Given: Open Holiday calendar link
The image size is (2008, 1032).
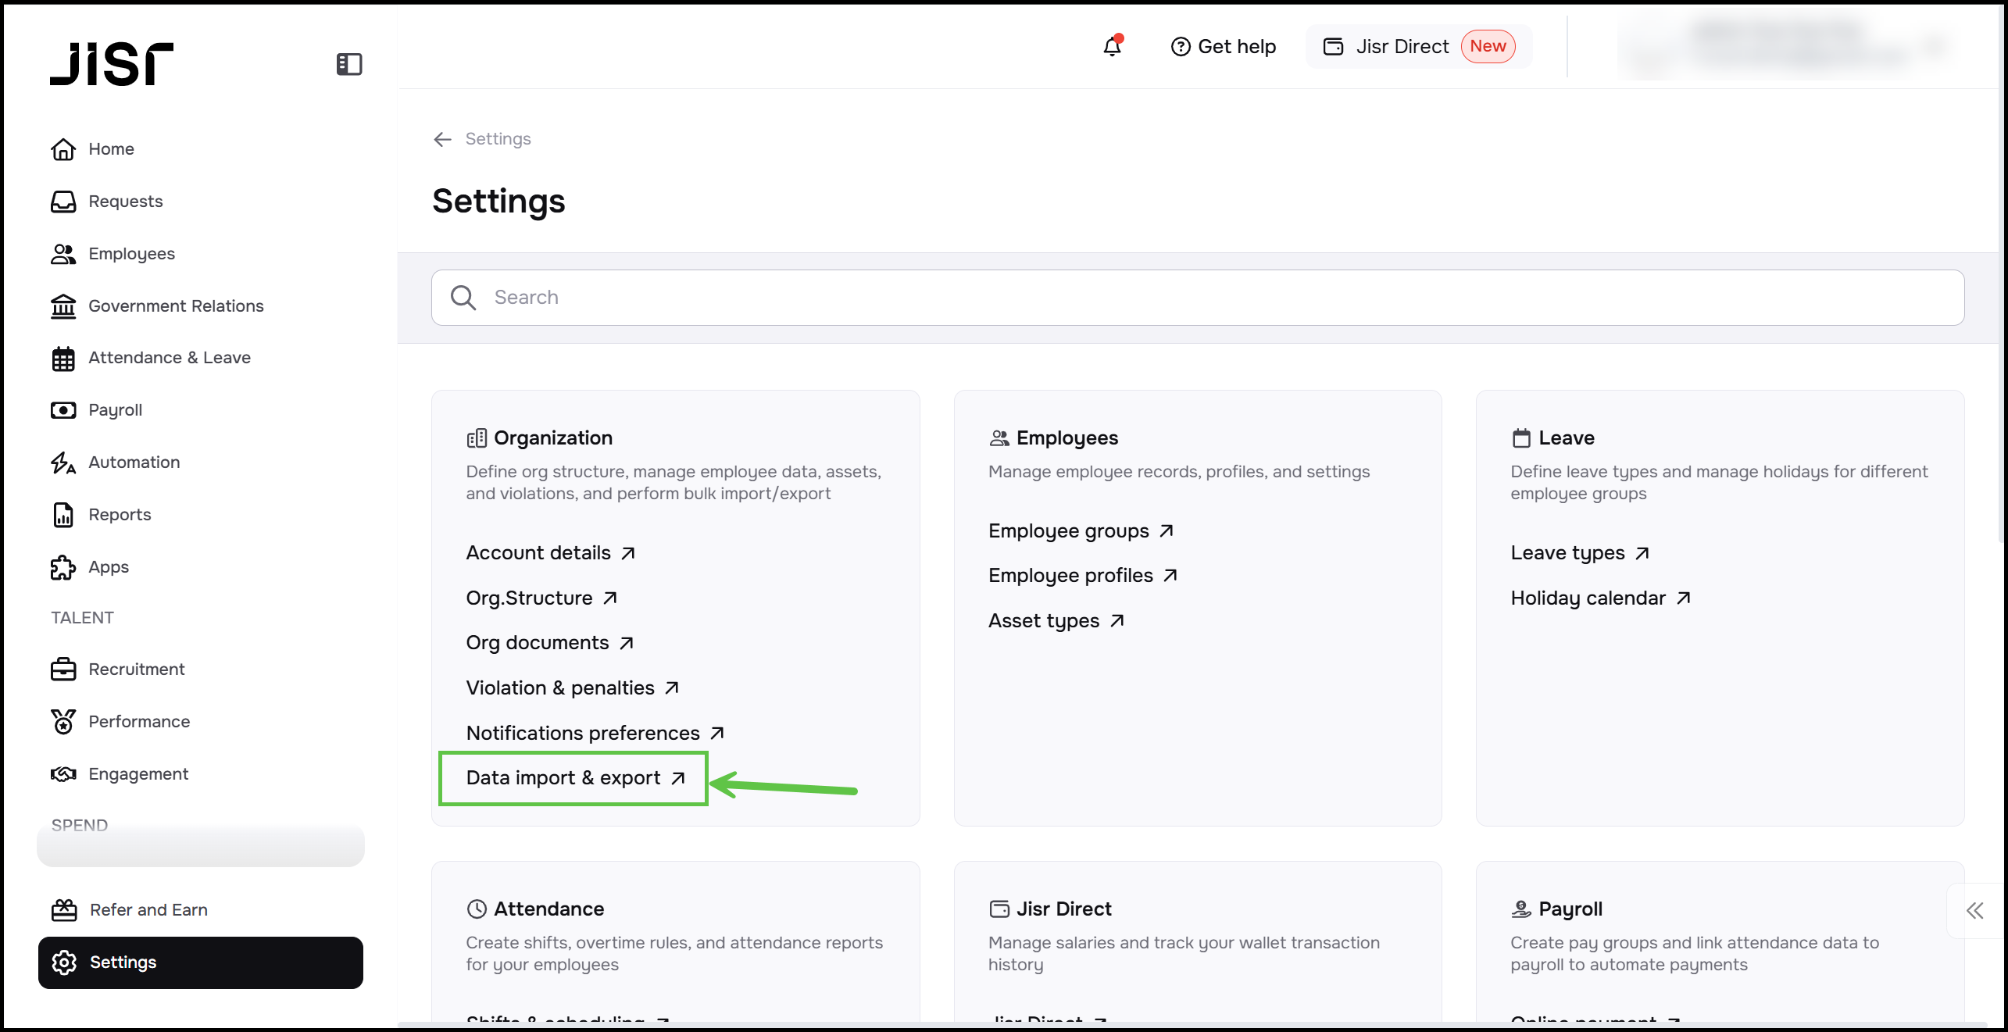Looking at the screenshot, I should (1599, 598).
